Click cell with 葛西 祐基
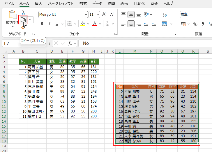 point(37,67)
